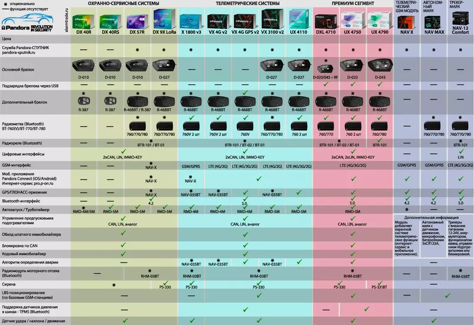Click the R-468BT fob under UX 4790
Image resolution: width=474 pixels, height=325 pixels.
[380, 101]
